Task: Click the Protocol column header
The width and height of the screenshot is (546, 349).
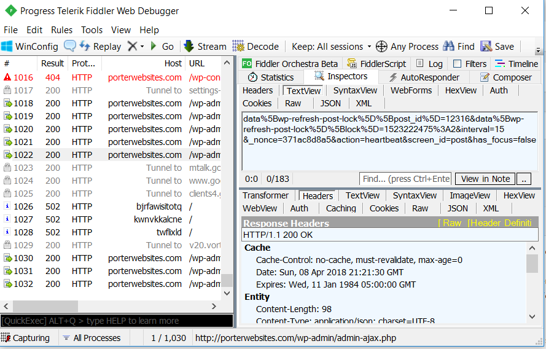Action: coord(85,63)
